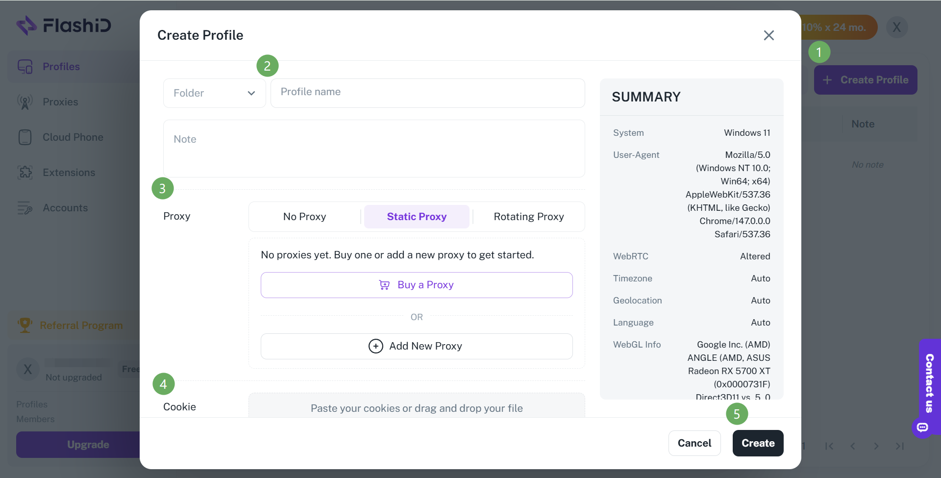Open the Contact us chat icon
The image size is (941, 478).
tap(922, 428)
